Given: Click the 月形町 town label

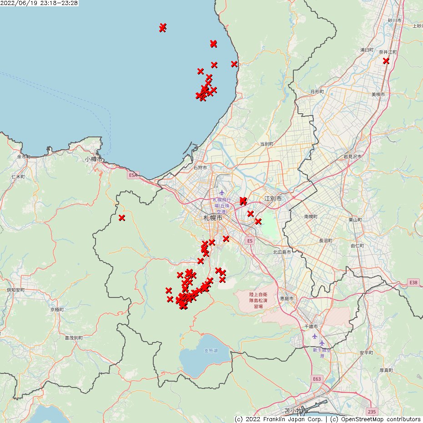Looking at the screenshot, I should pos(317,92).
